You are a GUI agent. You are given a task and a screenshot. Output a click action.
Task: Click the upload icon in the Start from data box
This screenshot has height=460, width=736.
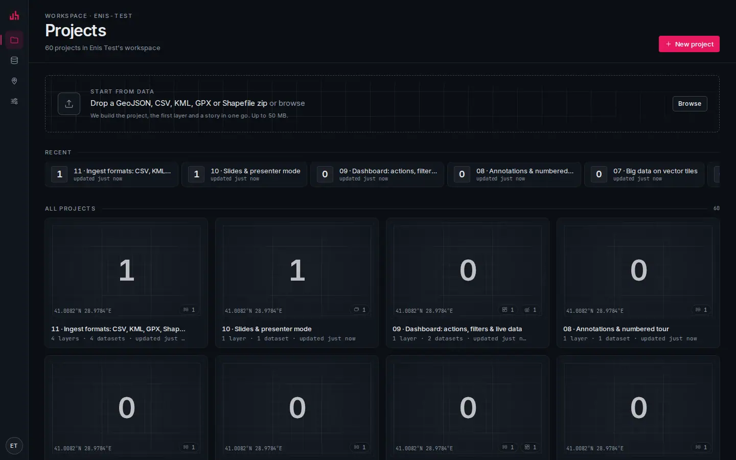point(69,104)
